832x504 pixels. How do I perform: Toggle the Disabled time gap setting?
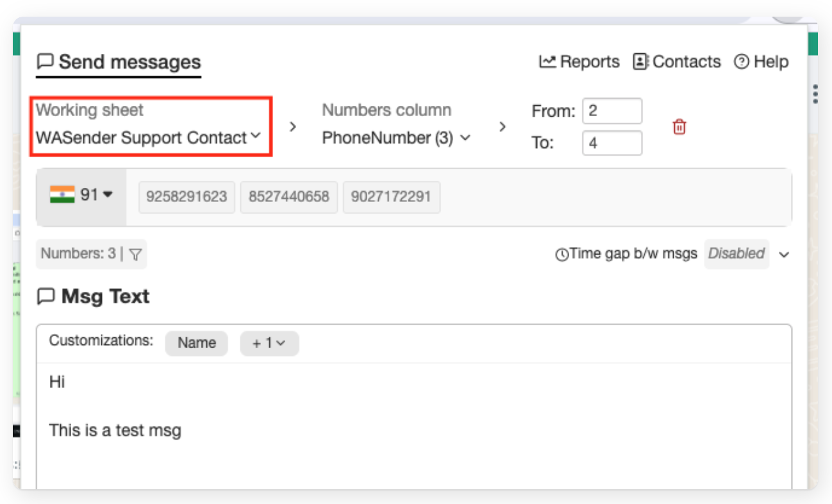click(x=736, y=254)
